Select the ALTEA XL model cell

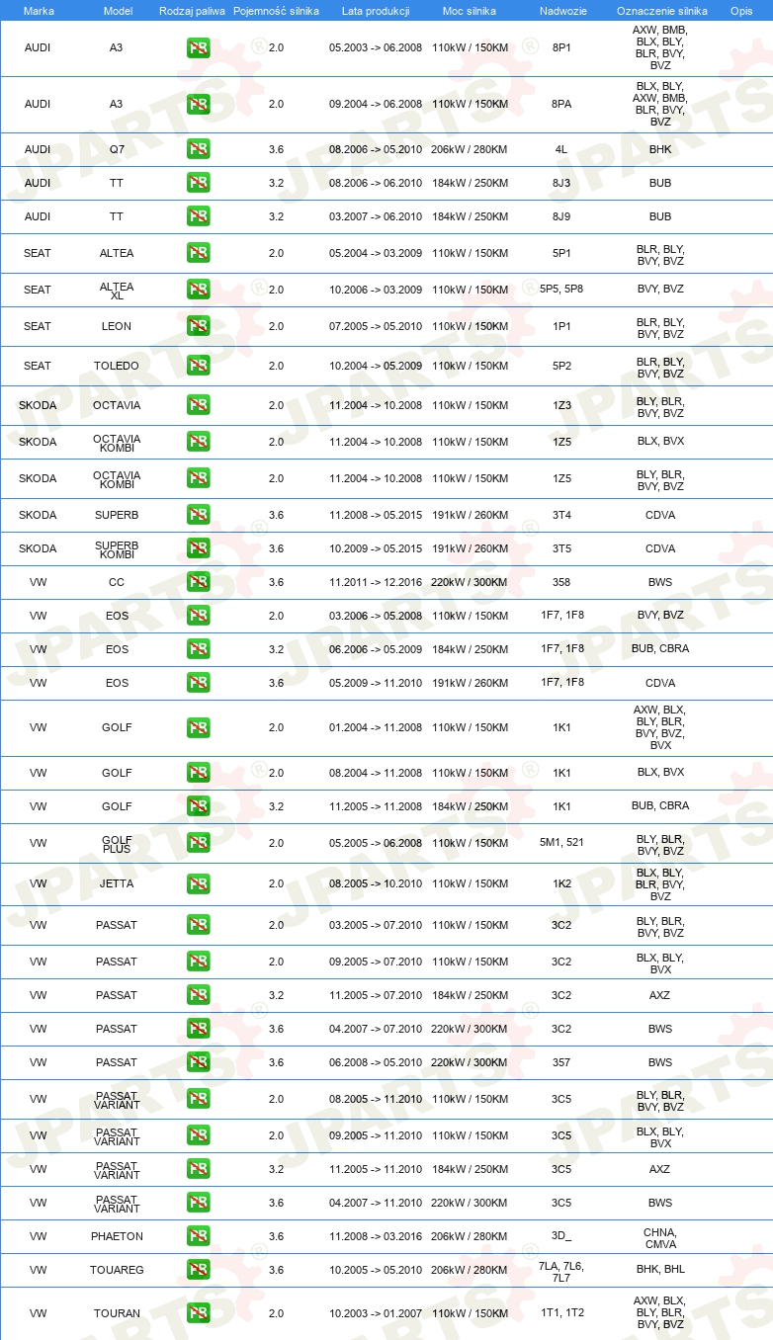[117, 290]
